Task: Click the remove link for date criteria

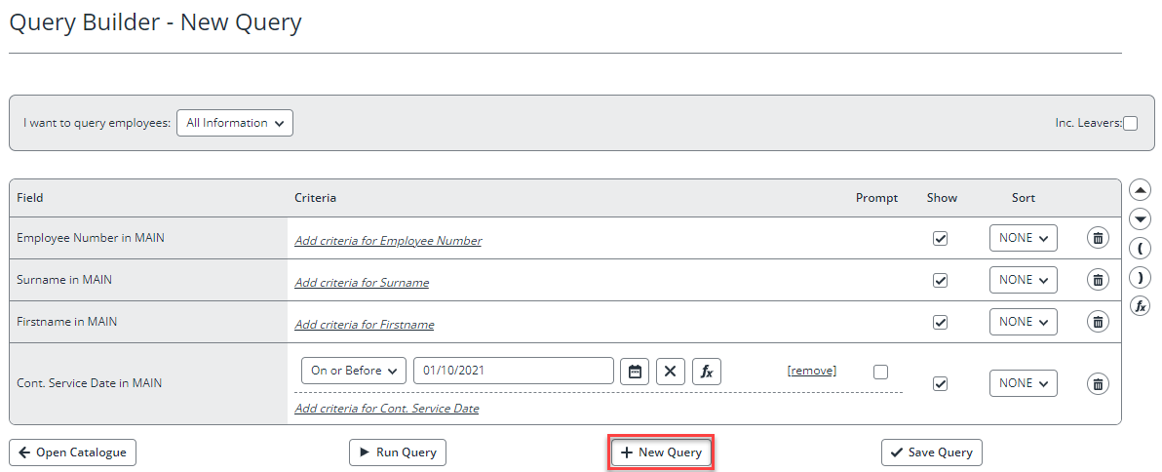Action: tap(812, 371)
